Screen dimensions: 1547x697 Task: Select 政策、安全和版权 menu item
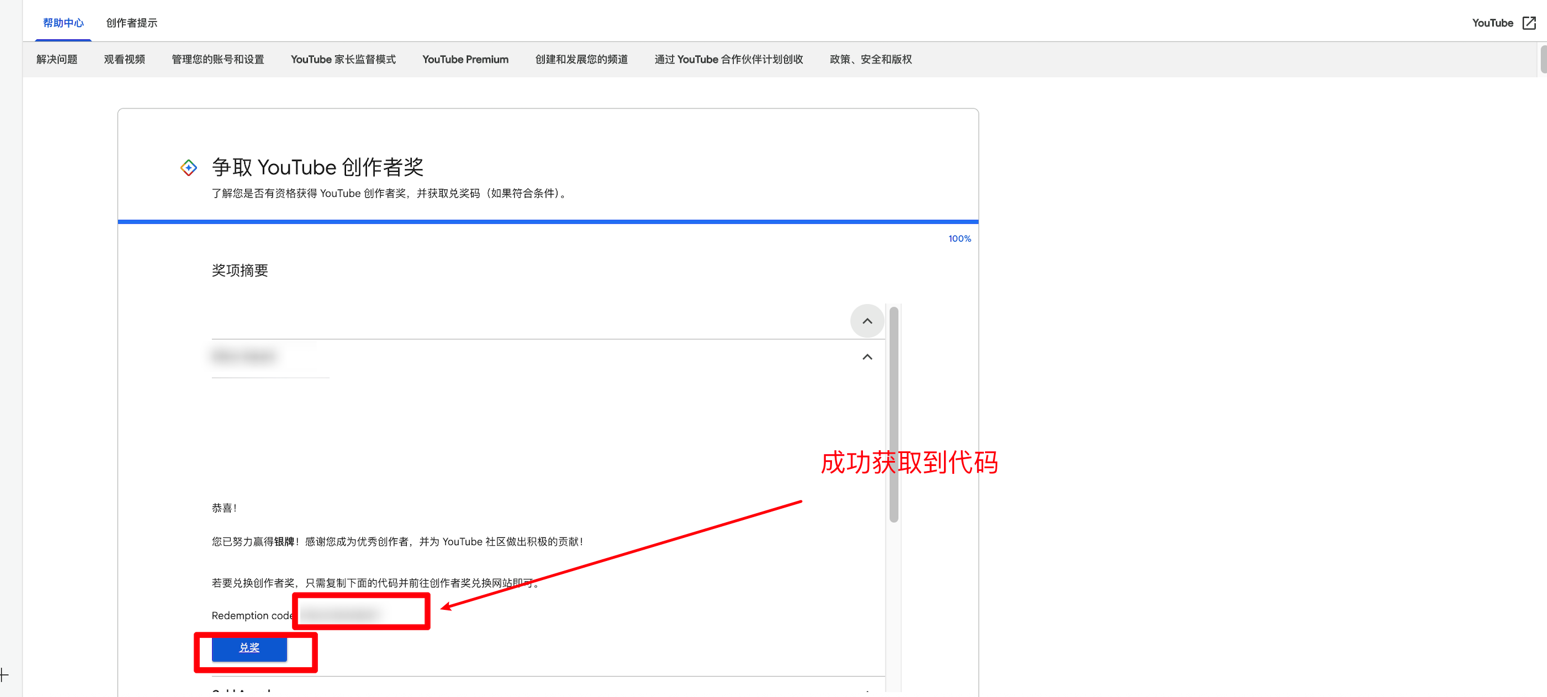tap(870, 60)
